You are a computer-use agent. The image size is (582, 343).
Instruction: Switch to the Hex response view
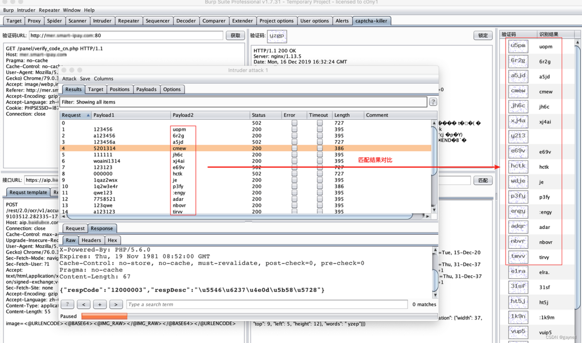pos(112,240)
